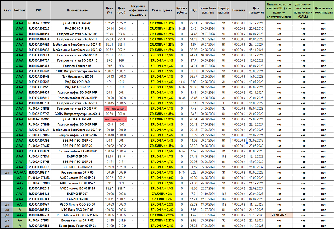Select highlighted PUT date 21.10.2027
334x229 pixels.
coord(279,215)
